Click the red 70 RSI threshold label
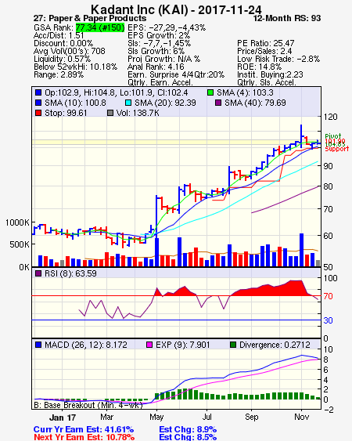The height and width of the screenshot is (441, 352). pos(328,296)
